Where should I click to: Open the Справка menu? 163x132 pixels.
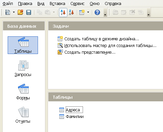[113, 4]
